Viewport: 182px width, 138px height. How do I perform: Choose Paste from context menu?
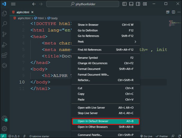[x=106, y=99]
